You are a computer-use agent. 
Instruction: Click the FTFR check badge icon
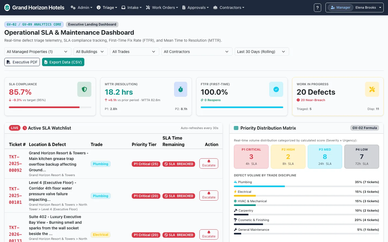point(276,89)
